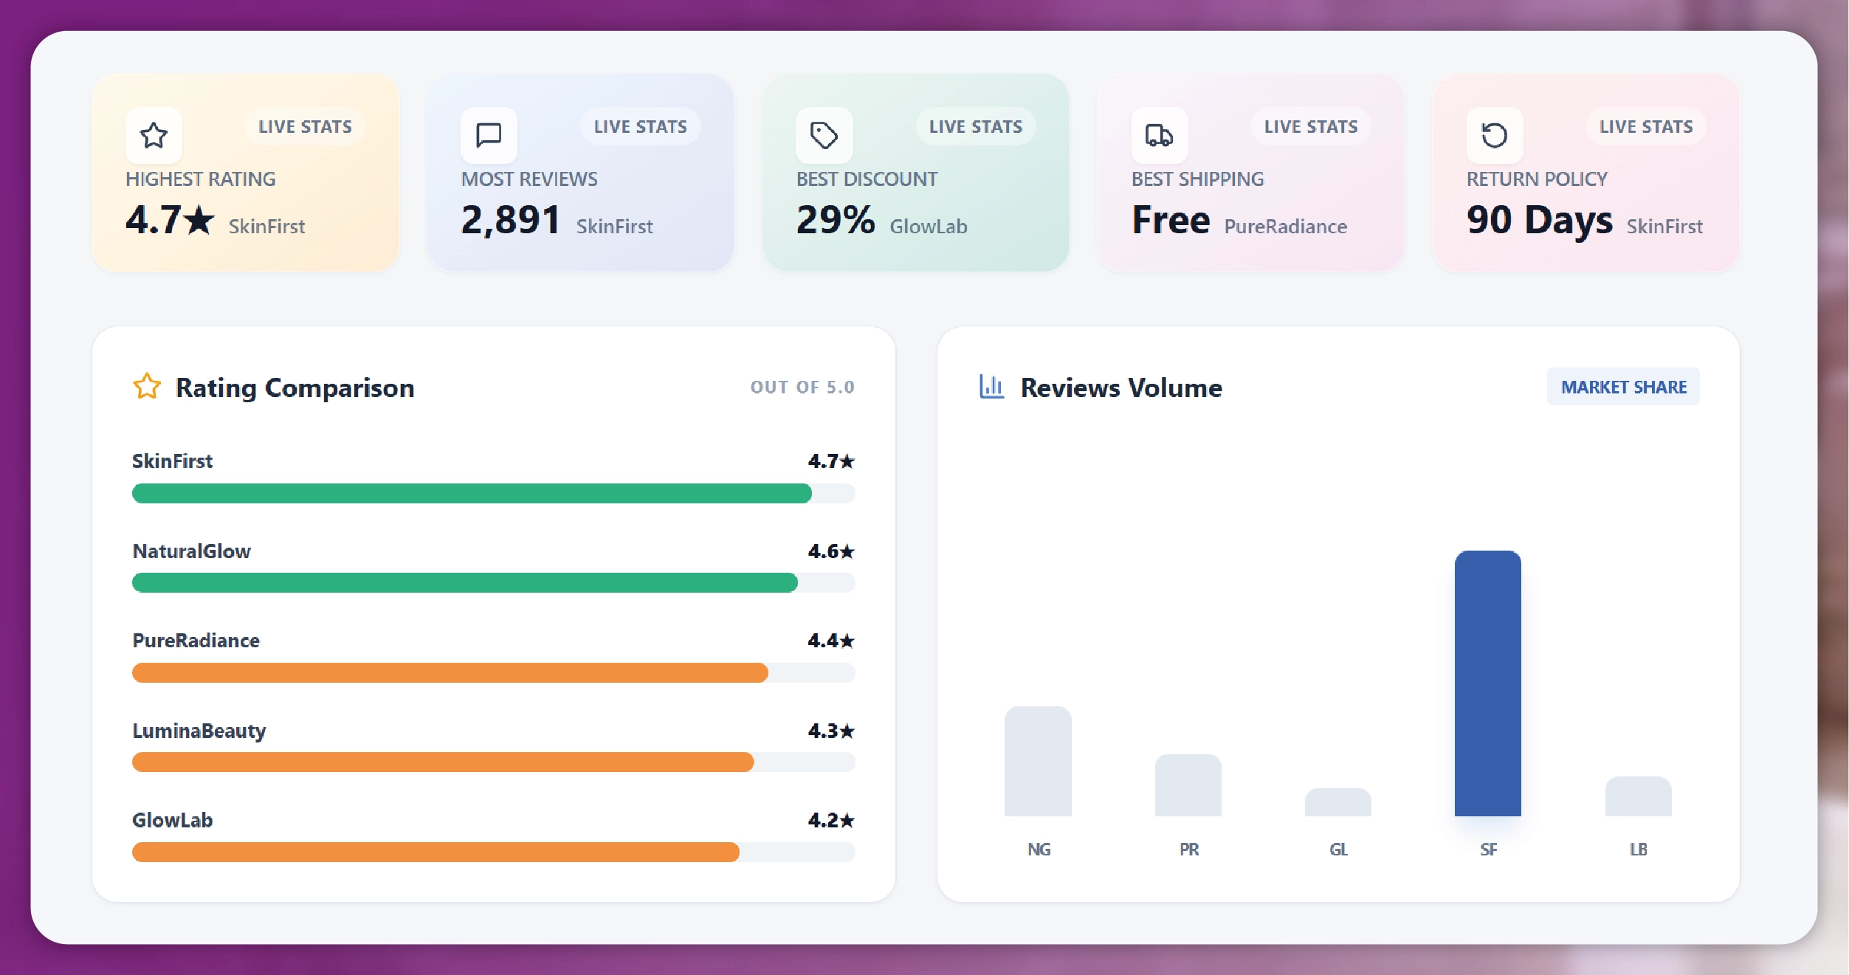Screen dimensions: 1849x975
Task: Click the orange star beside Rating Comparison
Action: pos(147,387)
